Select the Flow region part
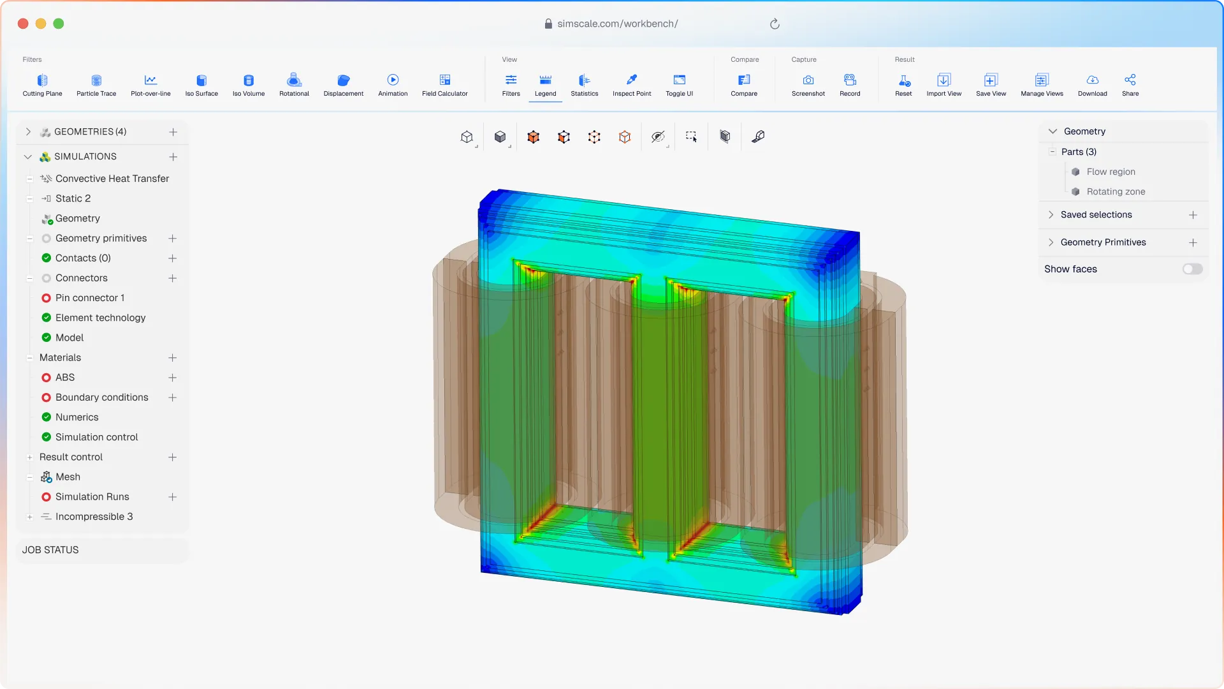Image resolution: width=1224 pixels, height=689 pixels. [x=1111, y=172]
